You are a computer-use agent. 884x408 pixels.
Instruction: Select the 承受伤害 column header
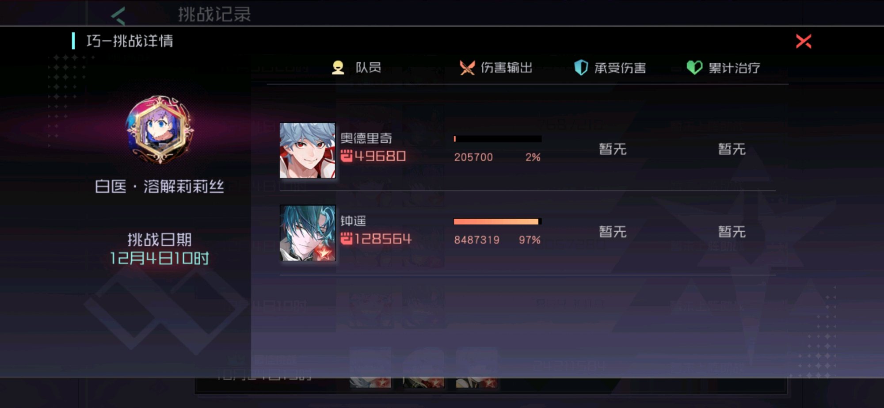[620, 68]
